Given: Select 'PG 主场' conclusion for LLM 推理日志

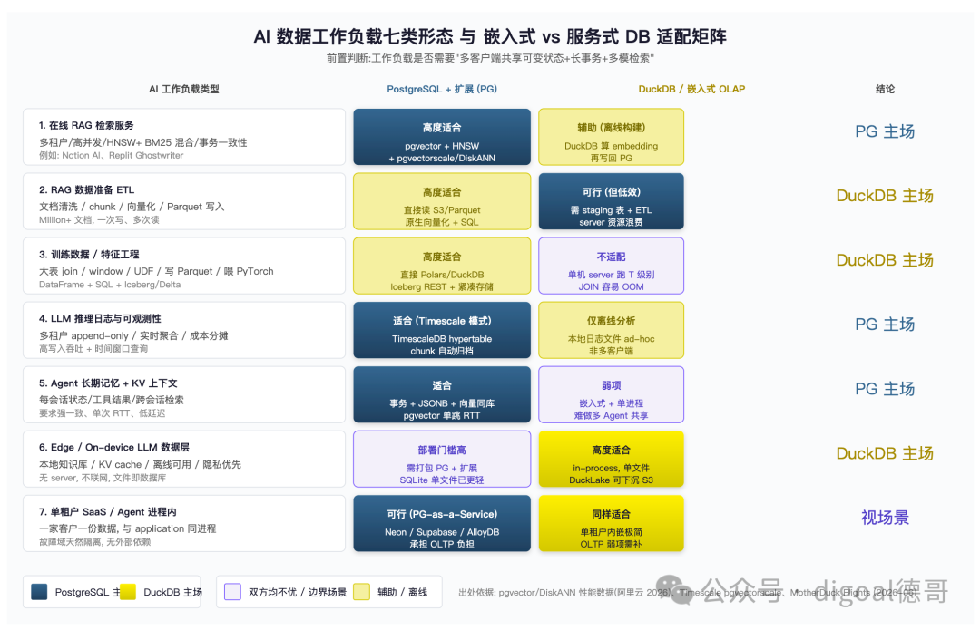Looking at the screenshot, I should (x=885, y=325).
